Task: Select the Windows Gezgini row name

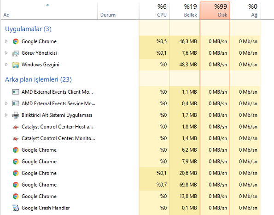Action: pos(41,65)
